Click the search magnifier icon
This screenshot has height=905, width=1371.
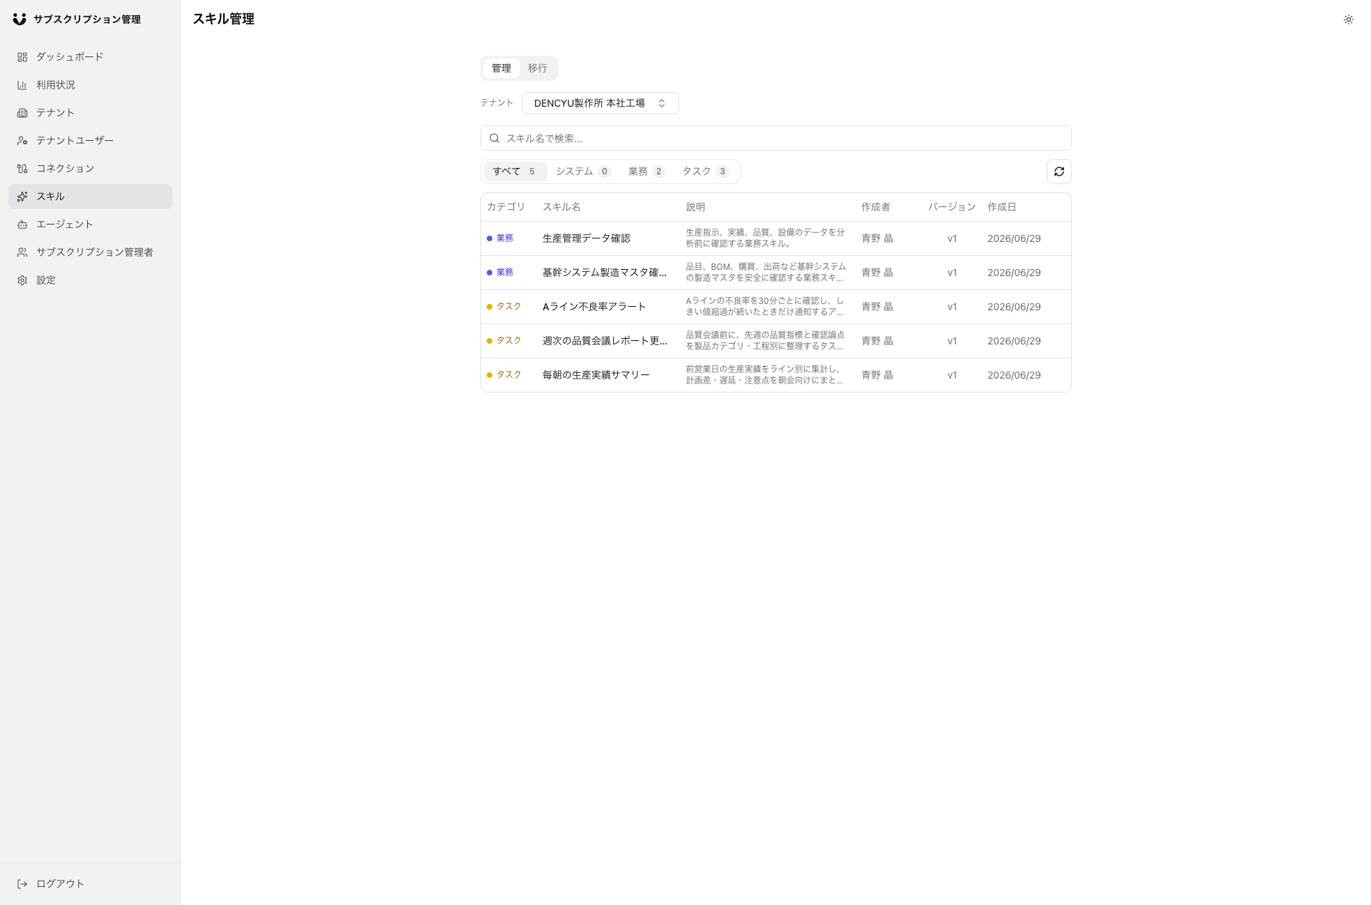pyautogui.click(x=494, y=138)
